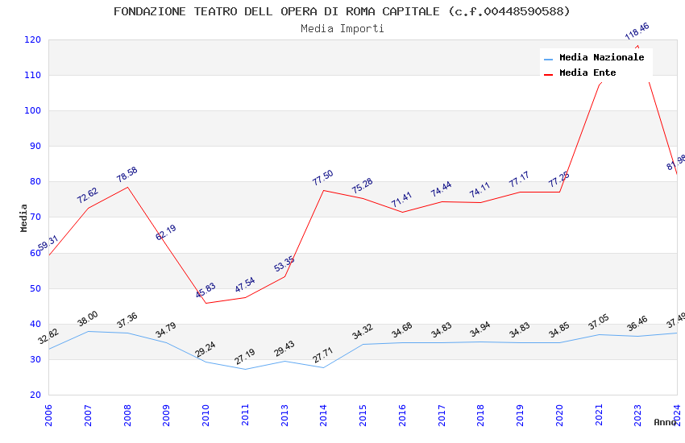Click the 120 y-axis tick label

pos(32,39)
